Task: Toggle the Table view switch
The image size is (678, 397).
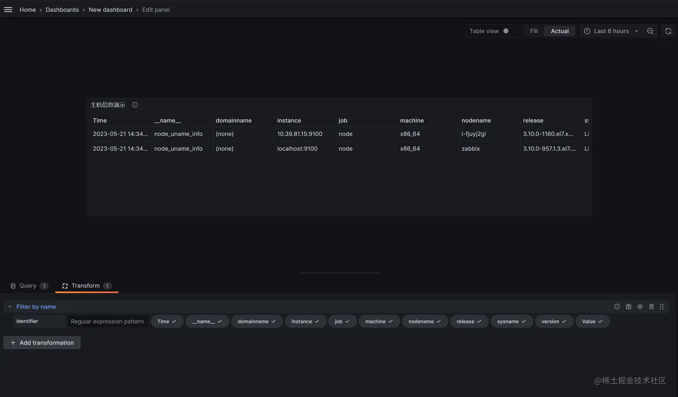Action: 508,31
